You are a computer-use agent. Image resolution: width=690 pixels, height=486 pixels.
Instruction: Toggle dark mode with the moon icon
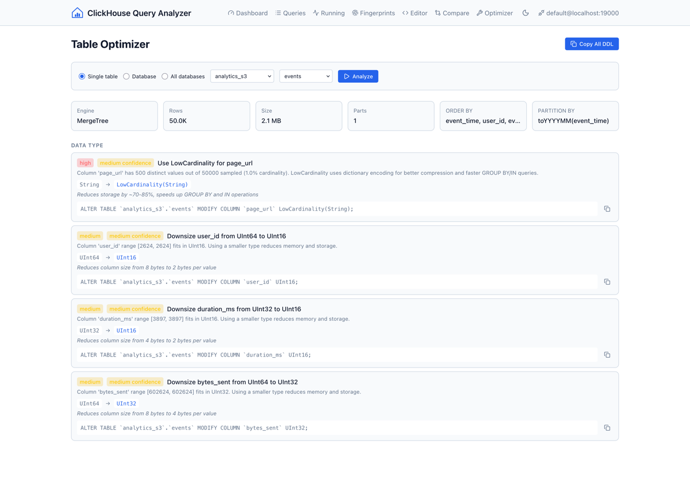(526, 13)
